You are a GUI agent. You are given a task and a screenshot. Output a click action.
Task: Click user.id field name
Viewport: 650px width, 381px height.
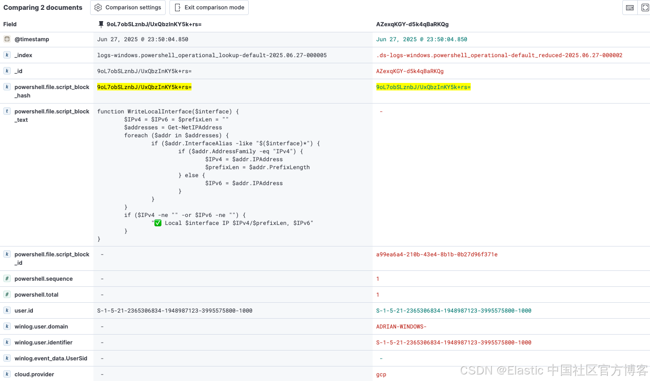pos(24,311)
